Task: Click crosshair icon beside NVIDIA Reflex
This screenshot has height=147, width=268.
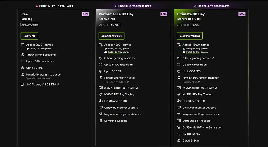Action: point(179,134)
